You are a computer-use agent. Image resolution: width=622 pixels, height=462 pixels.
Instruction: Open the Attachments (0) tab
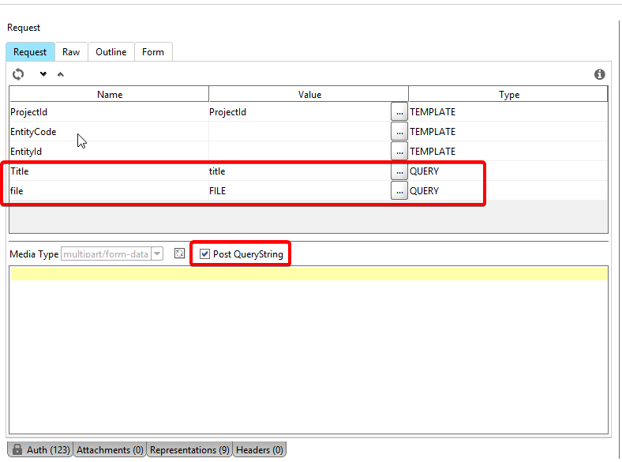tap(110, 450)
